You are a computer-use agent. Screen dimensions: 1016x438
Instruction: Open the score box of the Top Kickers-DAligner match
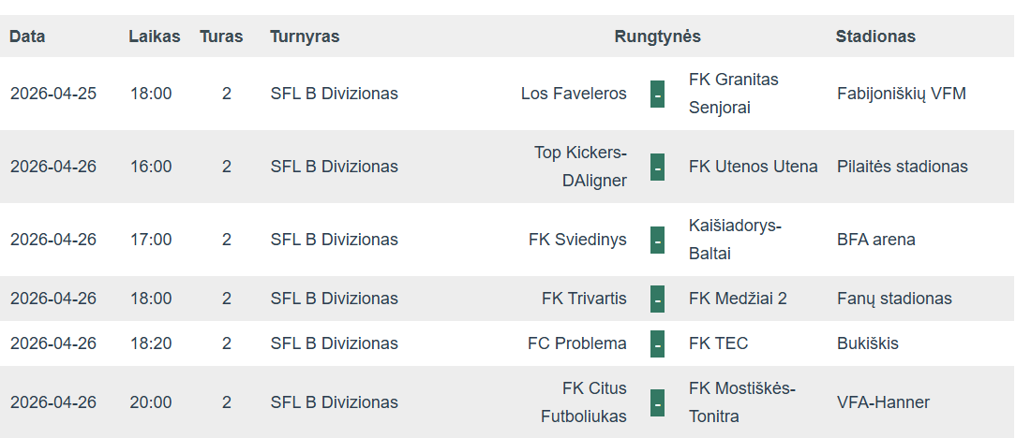click(x=657, y=167)
